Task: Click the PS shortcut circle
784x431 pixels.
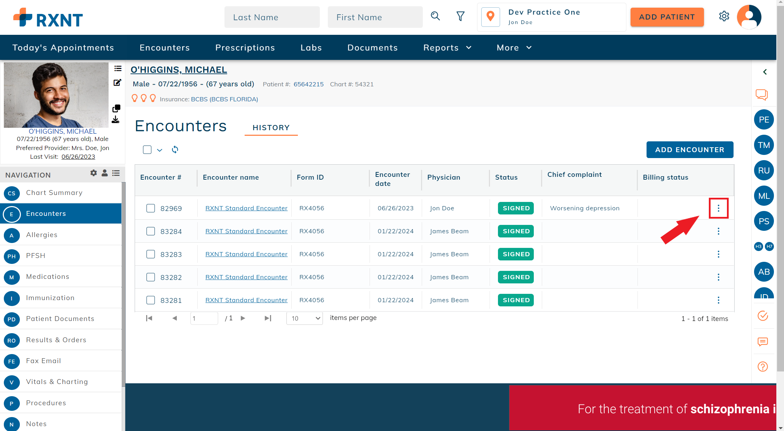Action: [764, 221]
